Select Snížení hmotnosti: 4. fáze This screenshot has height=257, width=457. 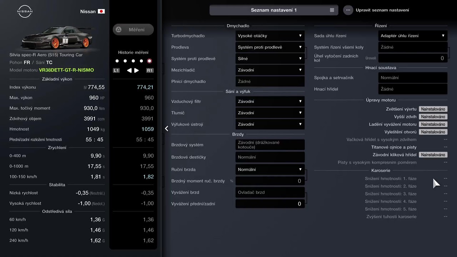coord(391,201)
